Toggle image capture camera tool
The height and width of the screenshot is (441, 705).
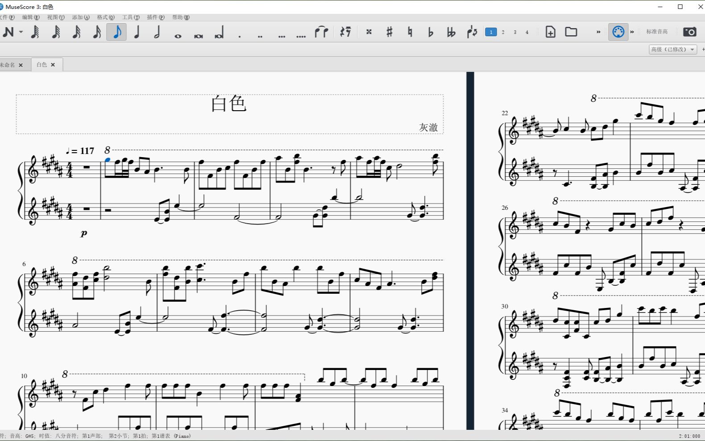coord(689,32)
